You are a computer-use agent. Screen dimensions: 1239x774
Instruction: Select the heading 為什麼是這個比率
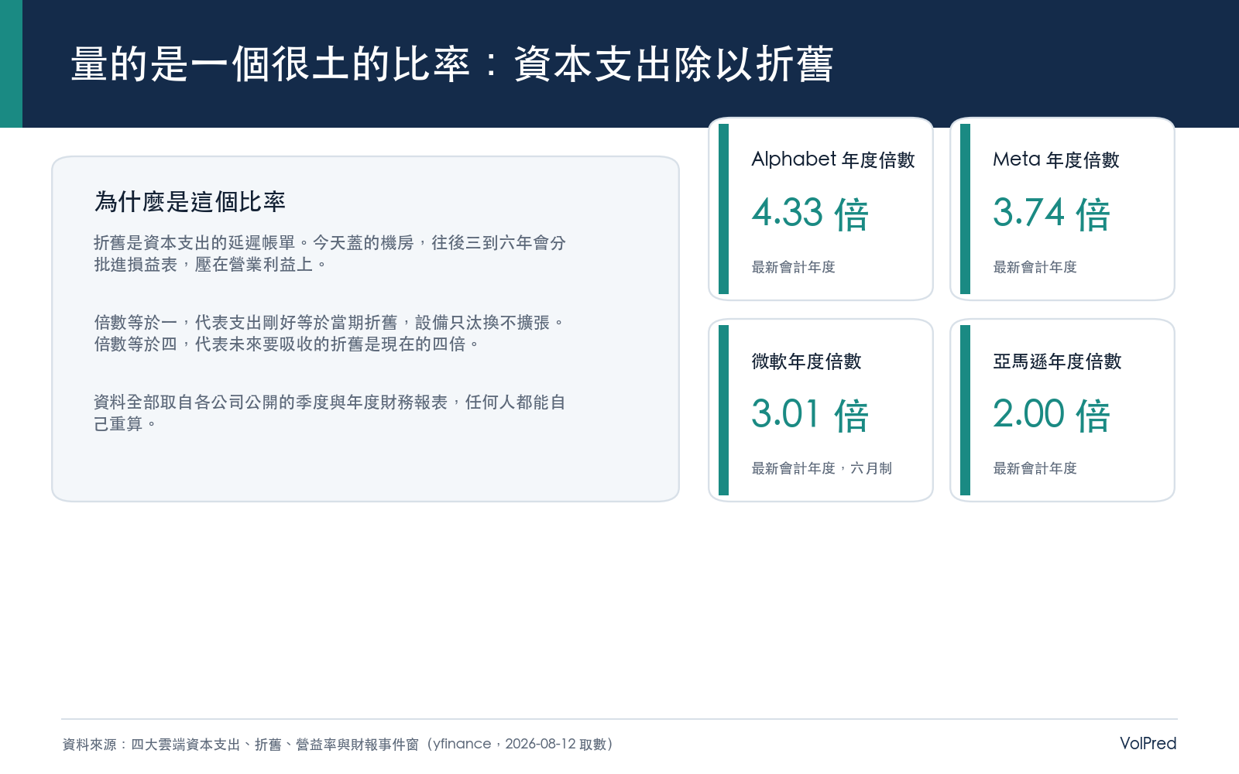190,202
